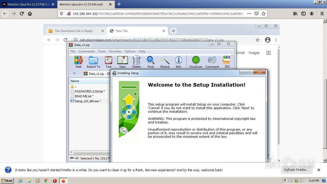Open Options menu in WinRAR
This screenshot has height=184, width=327.
point(130,51)
